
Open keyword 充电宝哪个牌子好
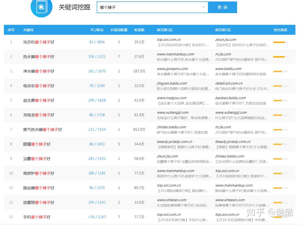[x=38, y=115]
